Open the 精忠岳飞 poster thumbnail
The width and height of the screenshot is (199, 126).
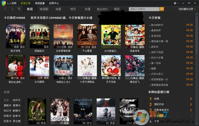click(135, 67)
